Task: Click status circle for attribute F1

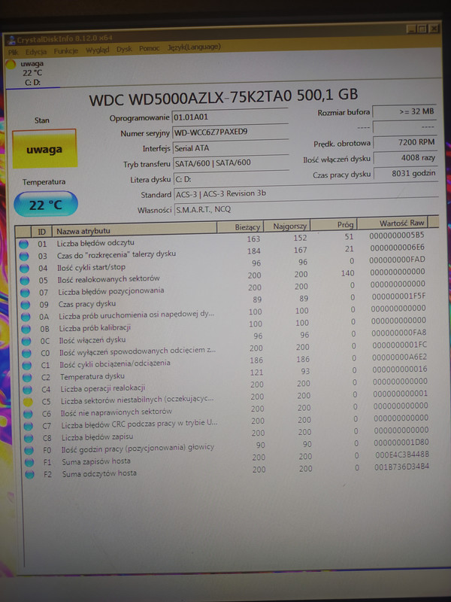Action: [29, 463]
